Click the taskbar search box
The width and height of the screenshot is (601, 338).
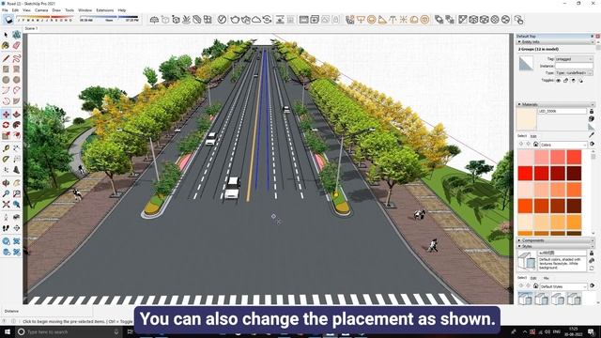coord(69,331)
